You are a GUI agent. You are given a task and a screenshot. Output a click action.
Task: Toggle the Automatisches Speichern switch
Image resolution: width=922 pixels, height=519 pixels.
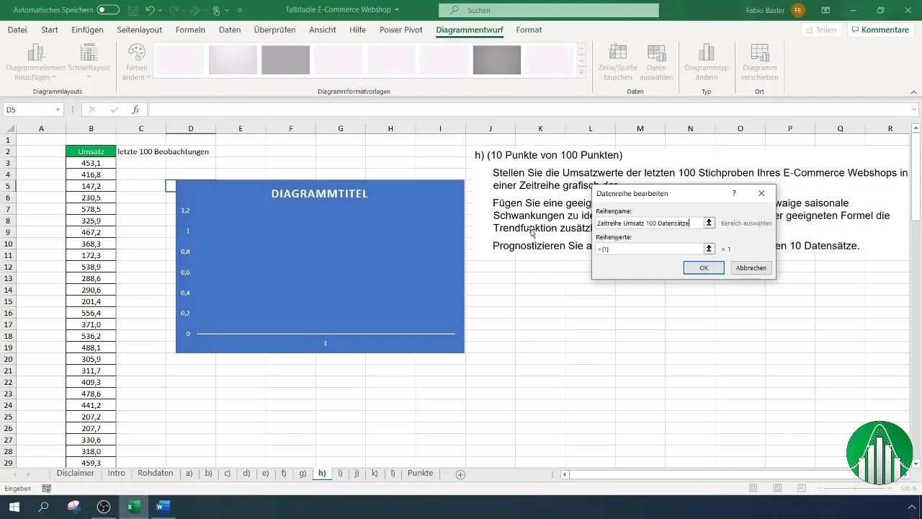pyautogui.click(x=108, y=10)
